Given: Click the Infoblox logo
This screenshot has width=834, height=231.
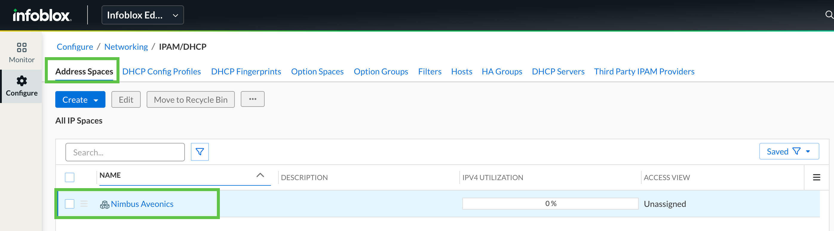Looking at the screenshot, I should click(x=42, y=15).
